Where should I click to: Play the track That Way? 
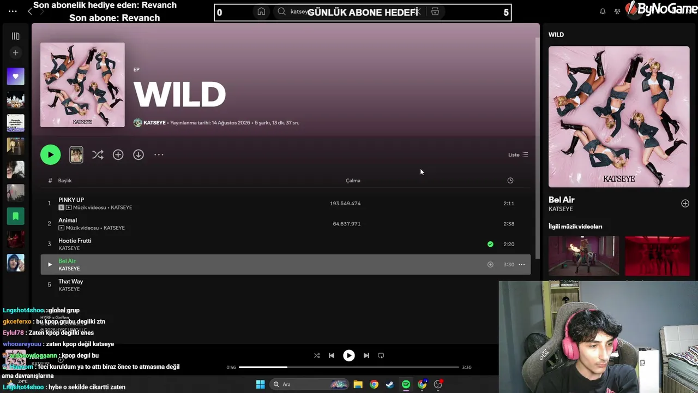pos(70,282)
